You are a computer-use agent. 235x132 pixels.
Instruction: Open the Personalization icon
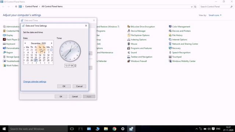click(x=4, y=48)
